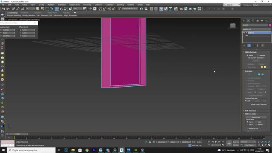
Task: Toggle eye icon of Edit Poly modifier
Action: [x=244, y=33]
